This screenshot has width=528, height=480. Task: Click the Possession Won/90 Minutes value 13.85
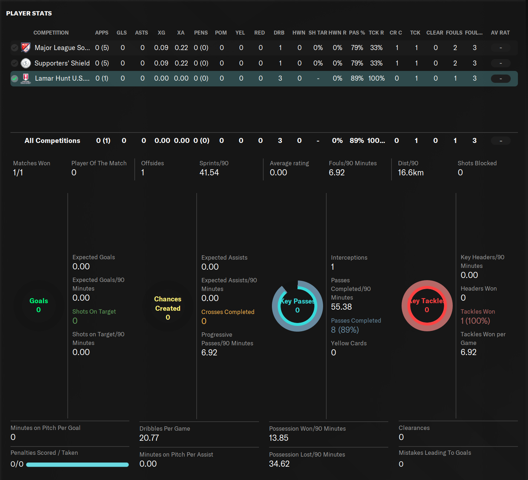pyautogui.click(x=279, y=438)
